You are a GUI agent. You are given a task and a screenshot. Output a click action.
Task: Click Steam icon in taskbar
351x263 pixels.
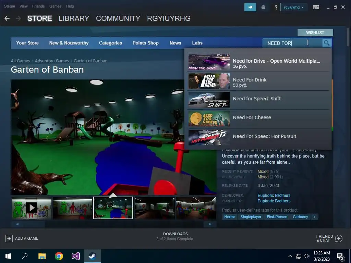(x=93, y=256)
